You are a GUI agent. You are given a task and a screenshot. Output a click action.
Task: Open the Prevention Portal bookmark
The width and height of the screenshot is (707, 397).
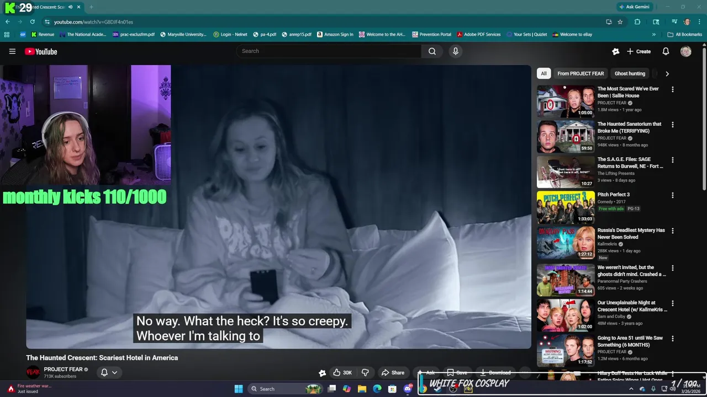pyautogui.click(x=431, y=34)
